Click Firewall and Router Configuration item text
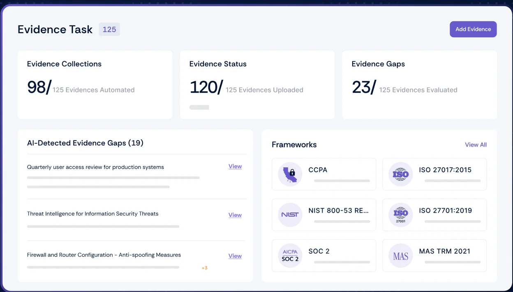 click(104, 255)
